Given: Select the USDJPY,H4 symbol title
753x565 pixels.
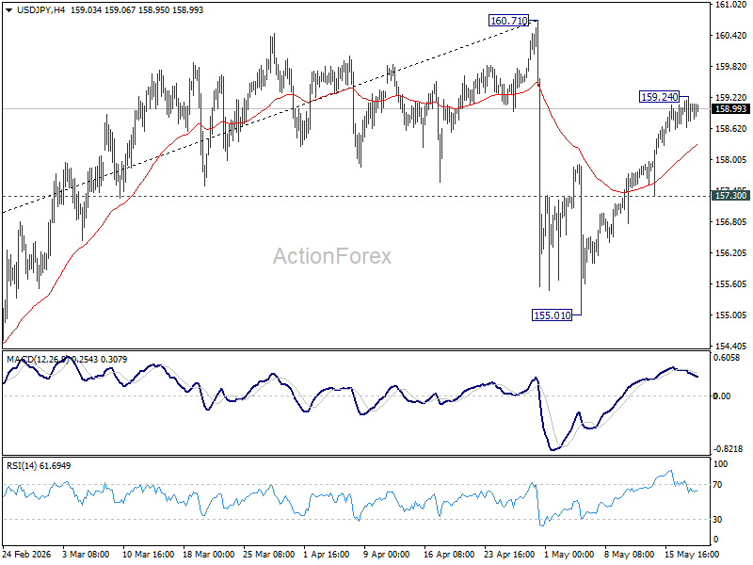Looking at the screenshot, I should coord(40,10).
